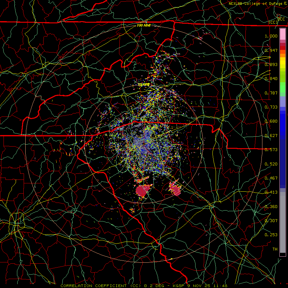
Task: Select the 0.947 scale value
Action: pyautogui.click(x=271, y=50)
